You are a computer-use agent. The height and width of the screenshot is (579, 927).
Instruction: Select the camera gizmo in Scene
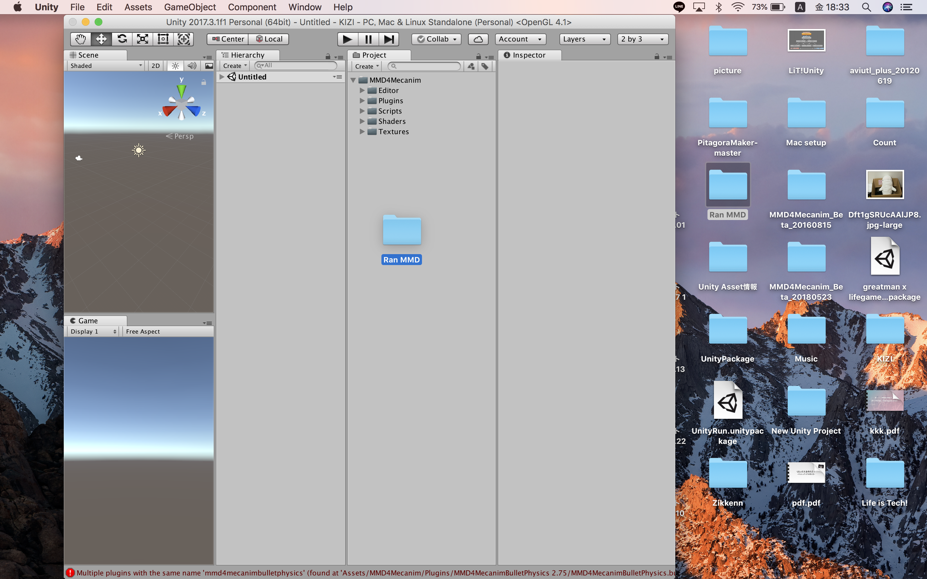[79, 158]
